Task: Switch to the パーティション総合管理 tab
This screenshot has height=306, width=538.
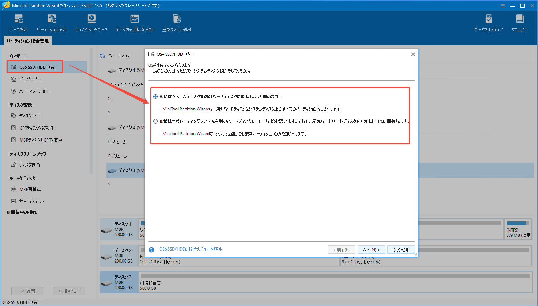Action: tap(27, 41)
